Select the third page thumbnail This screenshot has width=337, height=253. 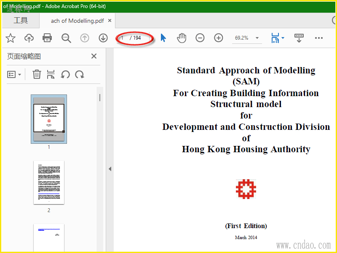click(49, 237)
